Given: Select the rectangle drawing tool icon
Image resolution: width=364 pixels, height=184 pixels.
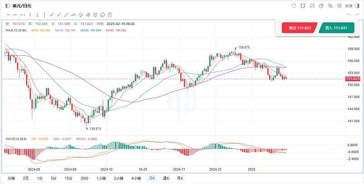Looking at the screenshot, I should tap(95, 15).
